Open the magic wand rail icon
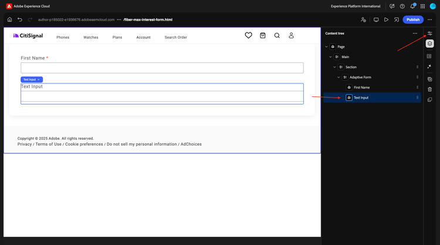Screen dimensions: 440x245 (x=429, y=66)
